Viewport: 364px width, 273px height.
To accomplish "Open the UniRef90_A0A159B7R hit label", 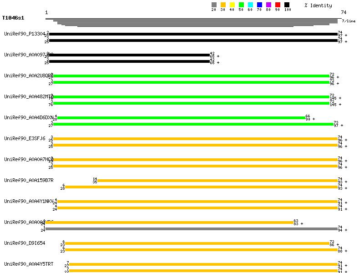I will (x=29, y=181).
